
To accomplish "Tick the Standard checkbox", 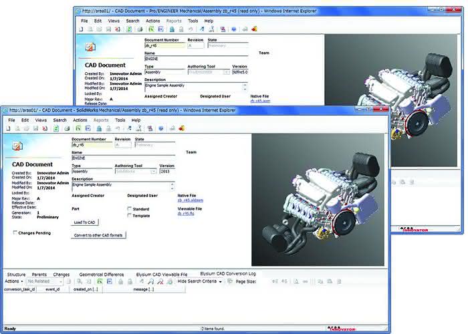I will 130,208.
